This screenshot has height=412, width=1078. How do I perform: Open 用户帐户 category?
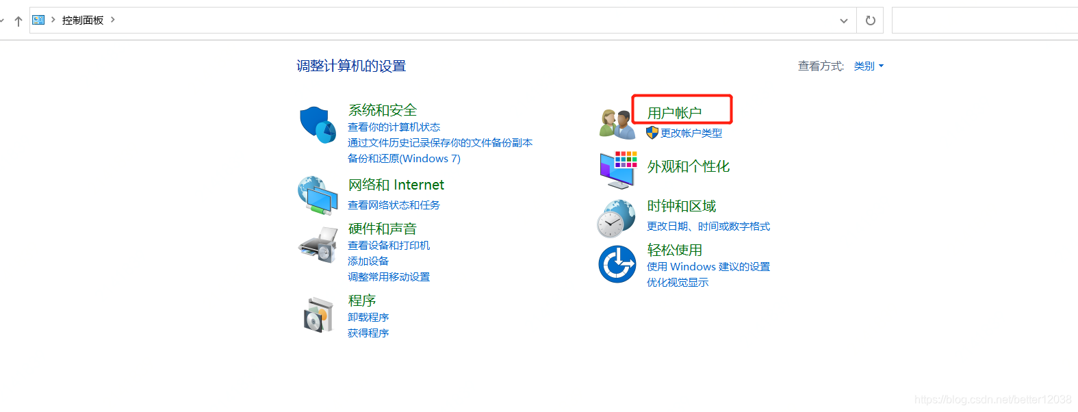click(675, 113)
